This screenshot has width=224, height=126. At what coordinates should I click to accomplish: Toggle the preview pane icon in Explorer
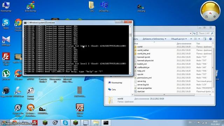click(x=204, y=39)
